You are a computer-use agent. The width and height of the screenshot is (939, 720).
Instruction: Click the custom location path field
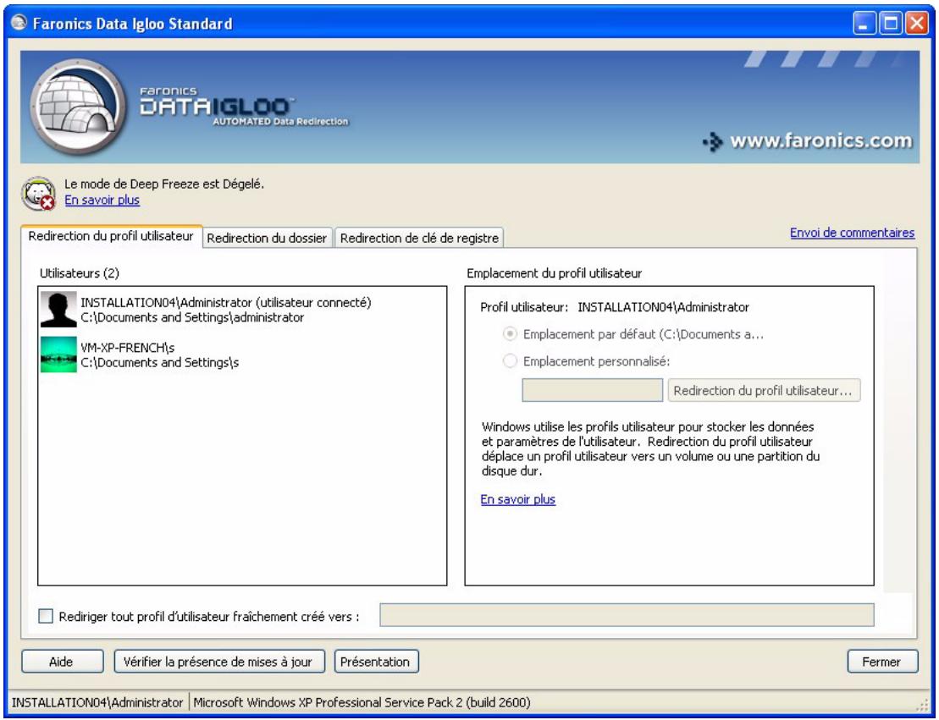pos(592,390)
